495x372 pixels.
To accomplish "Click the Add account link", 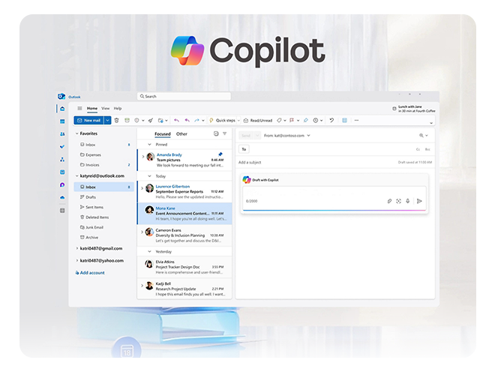I will (x=90, y=272).
